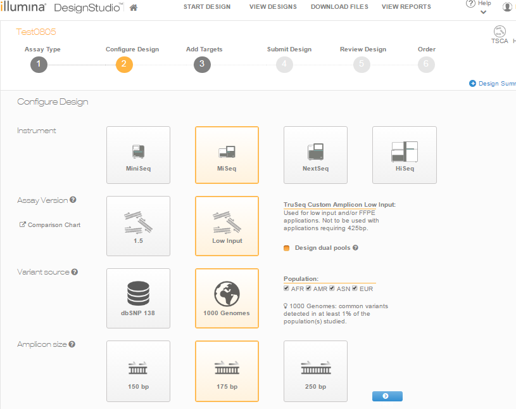516x409 pixels.
Task: Select the MiniSeq instrument tile
Action: (138, 155)
